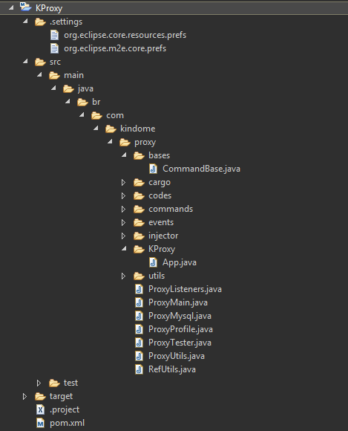The image size is (348, 431).
Task: Expand the test folder arrow
Action: point(39,383)
